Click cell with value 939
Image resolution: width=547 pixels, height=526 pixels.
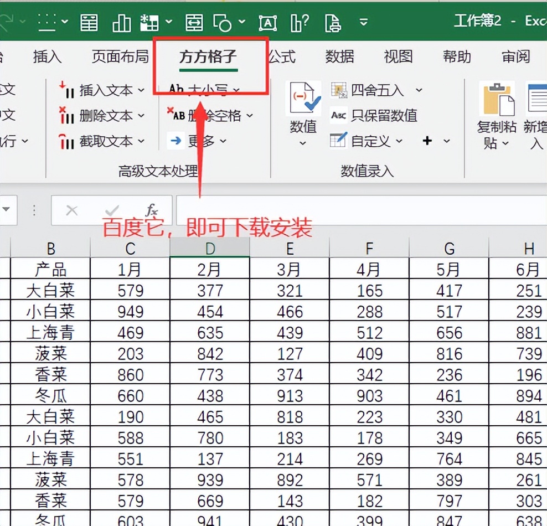pos(210,479)
